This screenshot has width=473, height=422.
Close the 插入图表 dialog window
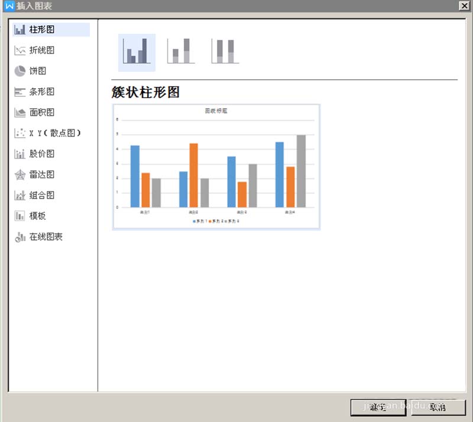pyautogui.click(x=465, y=7)
